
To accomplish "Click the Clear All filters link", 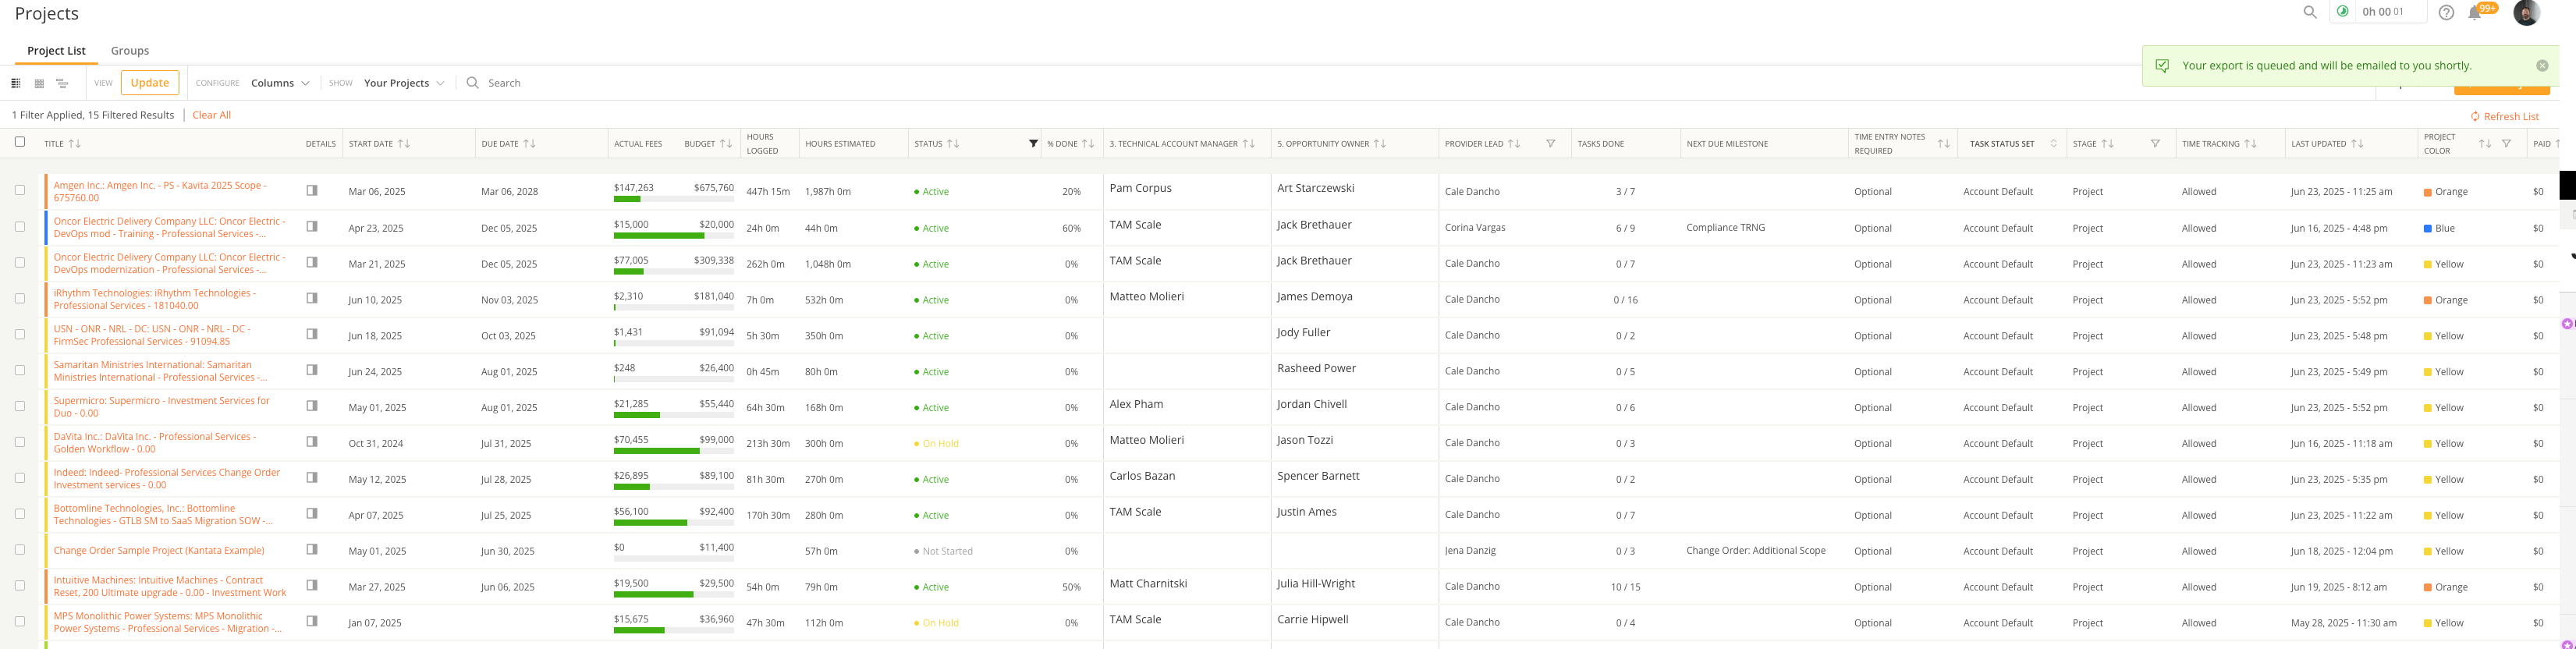I will tap(211, 116).
